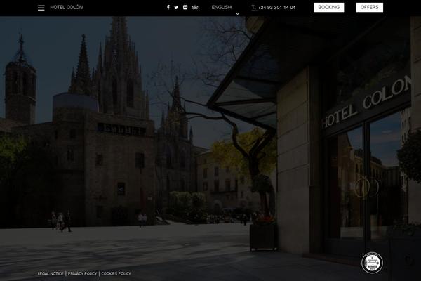Open the Legal Notice link

51,273
